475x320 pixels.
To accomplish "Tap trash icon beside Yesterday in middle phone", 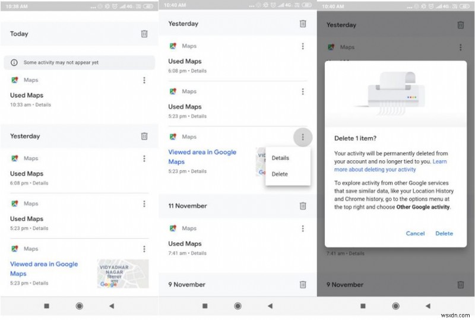I will [x=303, y=24].
